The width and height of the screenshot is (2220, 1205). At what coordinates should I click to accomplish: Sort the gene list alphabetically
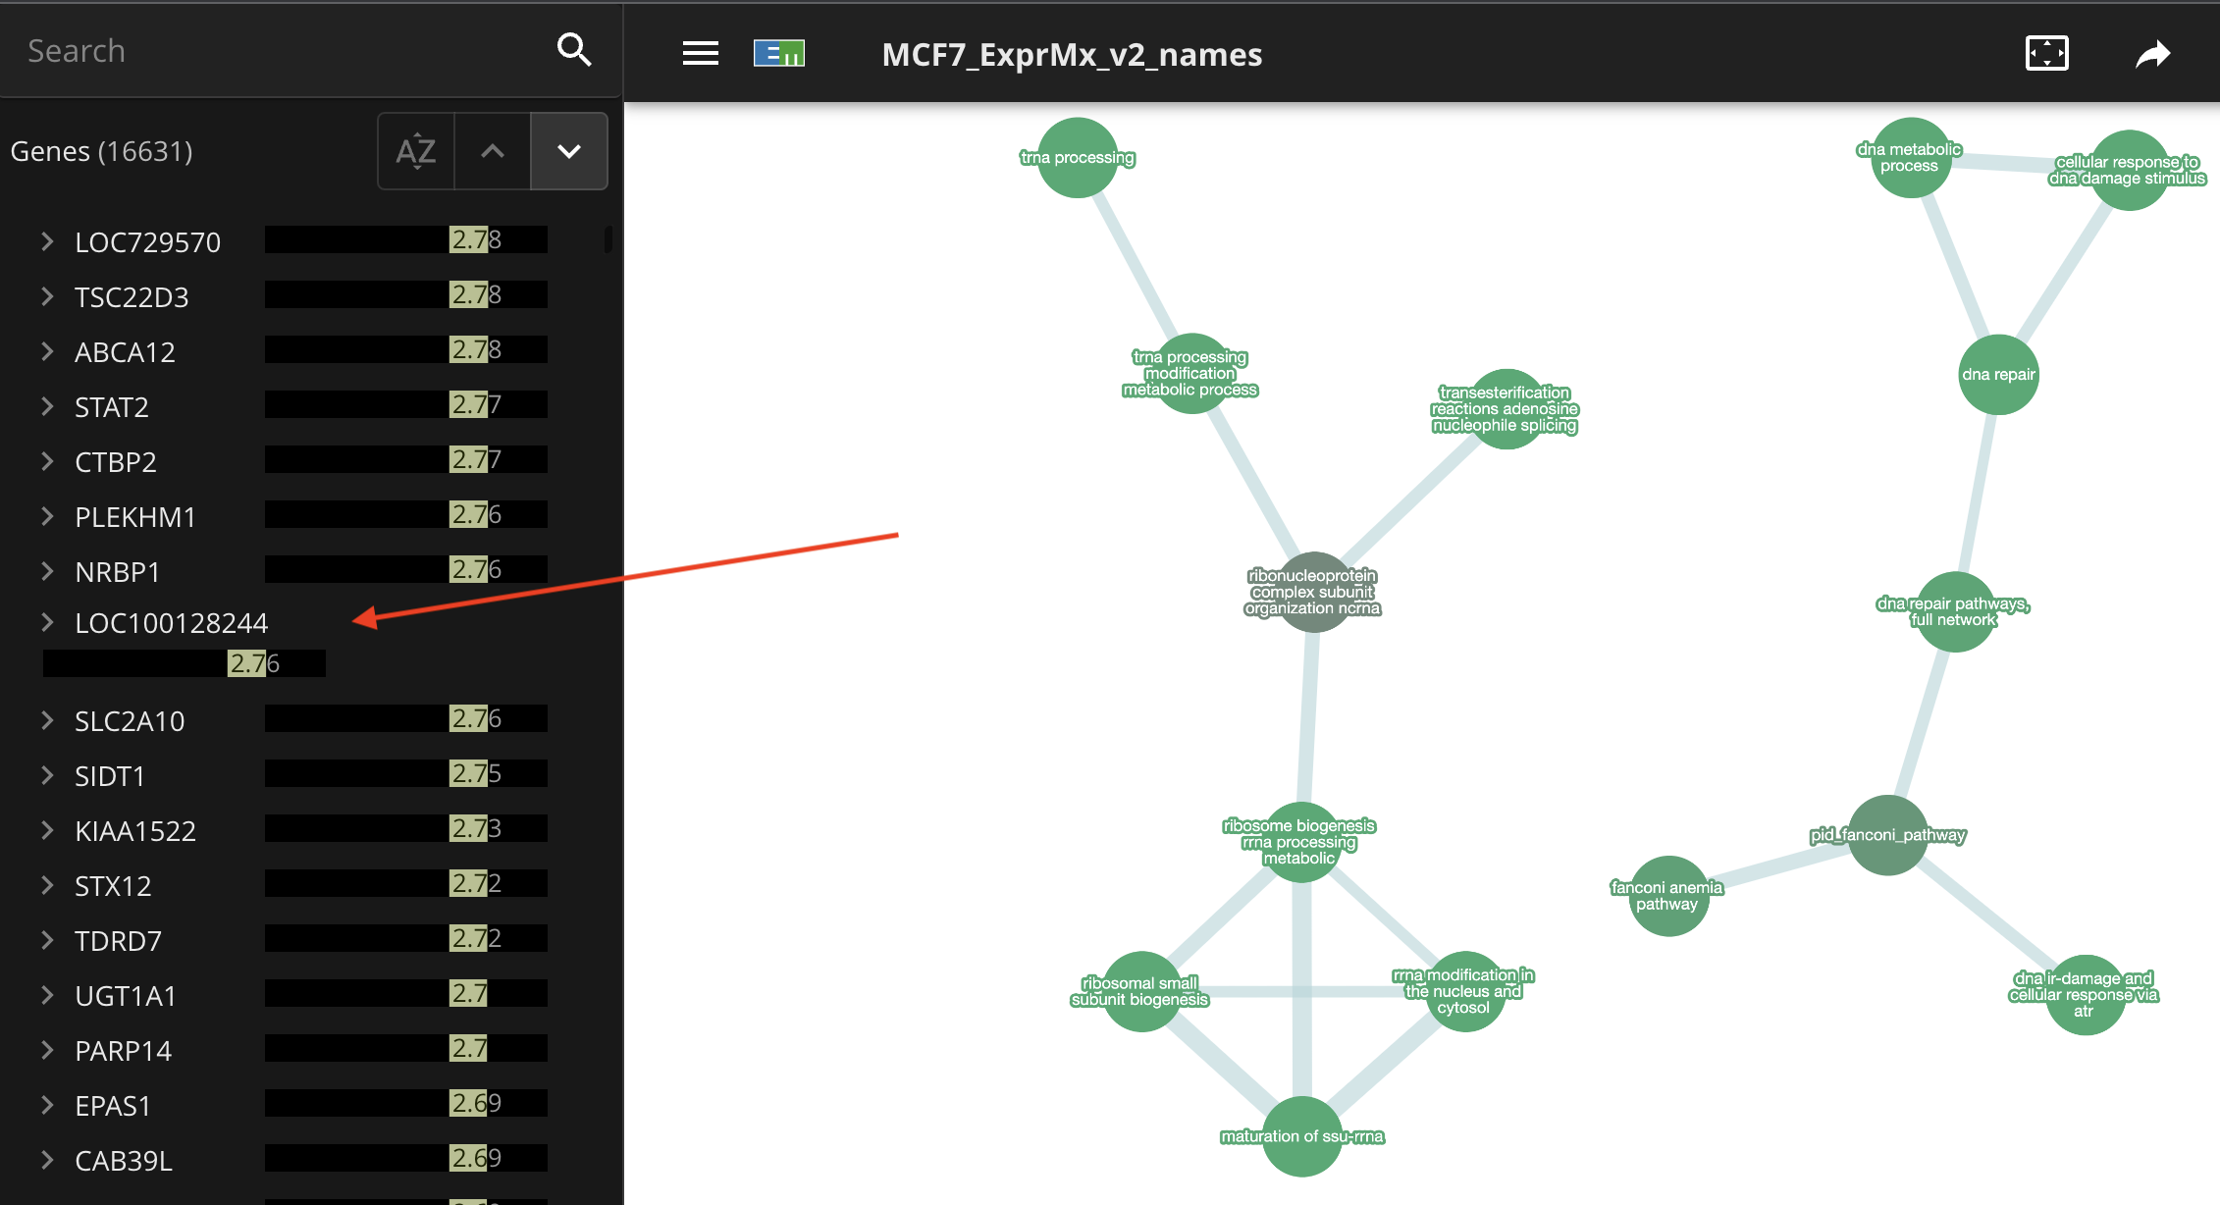[415, 150]
